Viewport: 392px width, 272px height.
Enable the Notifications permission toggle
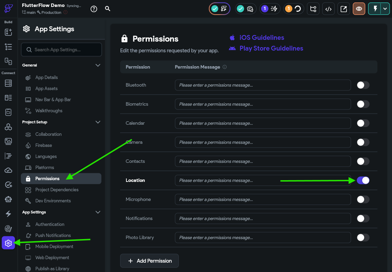[363, 218]
